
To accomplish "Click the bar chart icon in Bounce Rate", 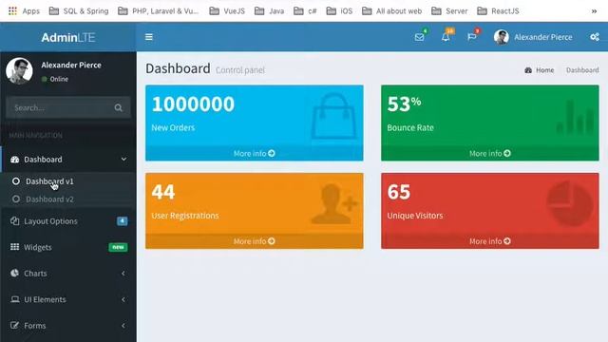I will [x=575, y=117].
